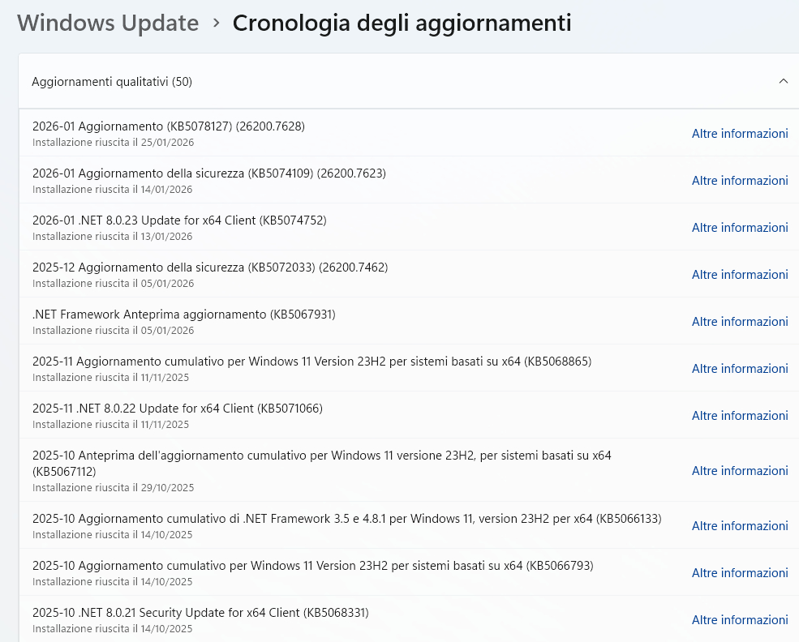Open Altre informazioni for KB5068865
The height and width of the screenshot is (642, 799).
click(x=740, y=369)
